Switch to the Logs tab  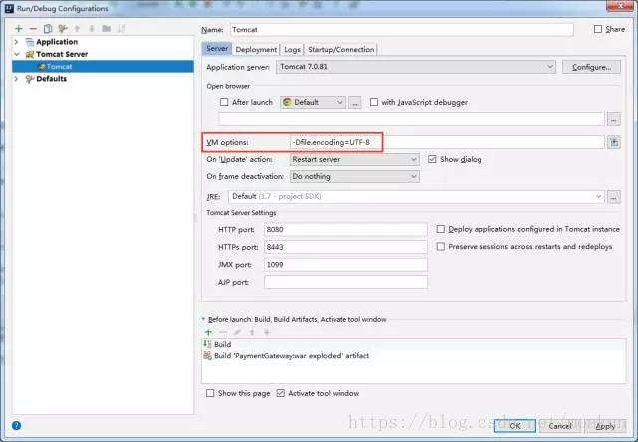292,49
